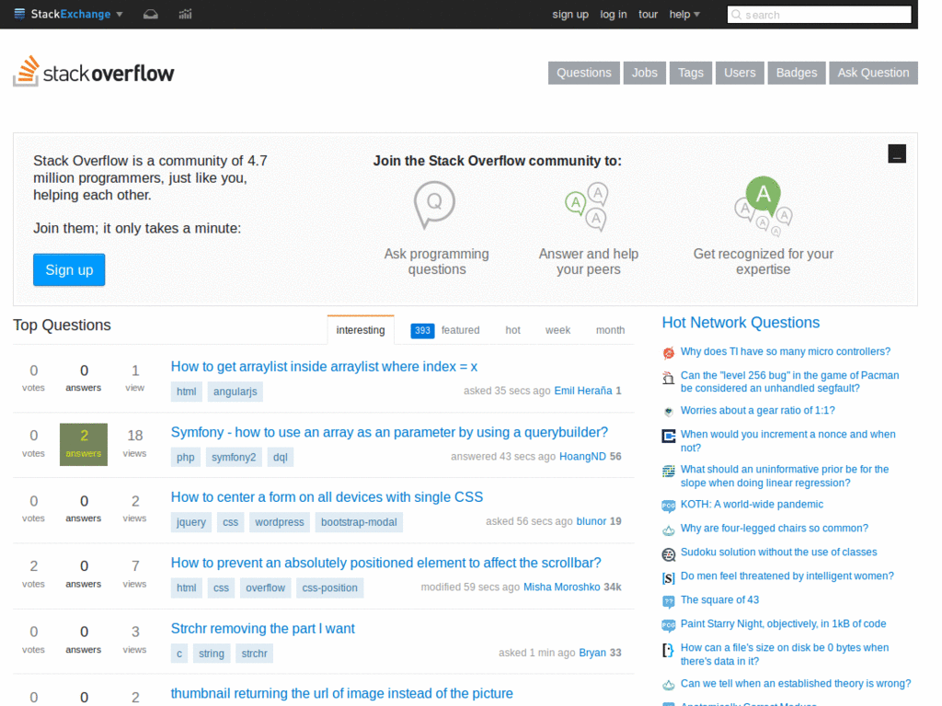Open the Symfony querybuilder array question
The image size is (942, 706).
pos(389,432)
